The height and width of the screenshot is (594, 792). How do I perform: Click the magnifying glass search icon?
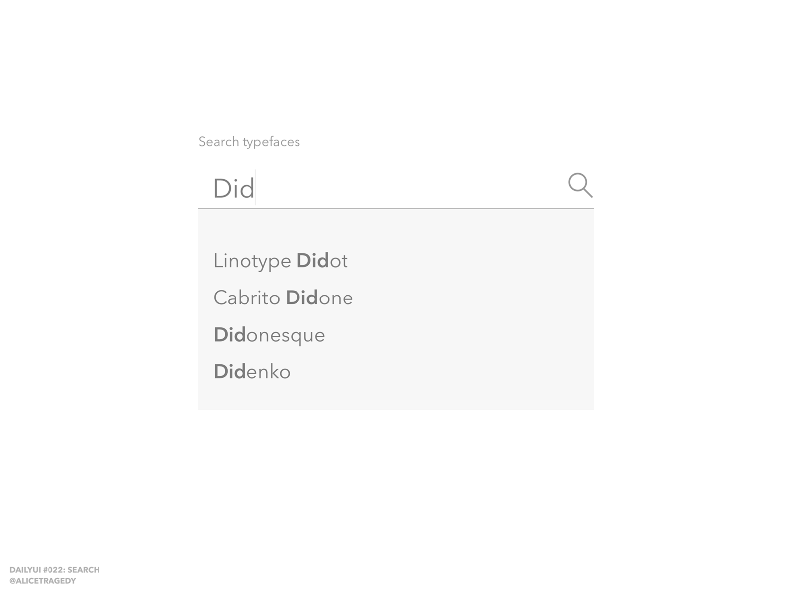[580, 185]
